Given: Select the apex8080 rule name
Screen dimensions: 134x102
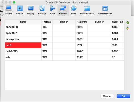Looking at the screenshot, I should point(23,27).
